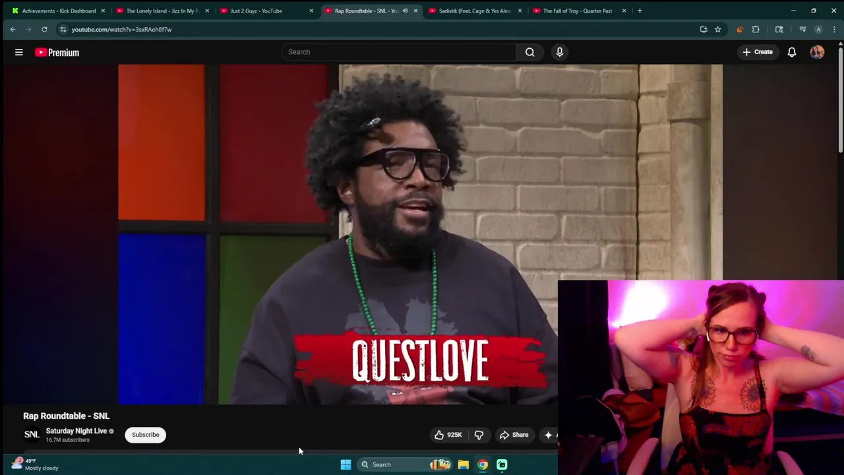Open the Chrome extensions puzzle icon
Viewport: 844px width, 475px height.
coord(756,29)
